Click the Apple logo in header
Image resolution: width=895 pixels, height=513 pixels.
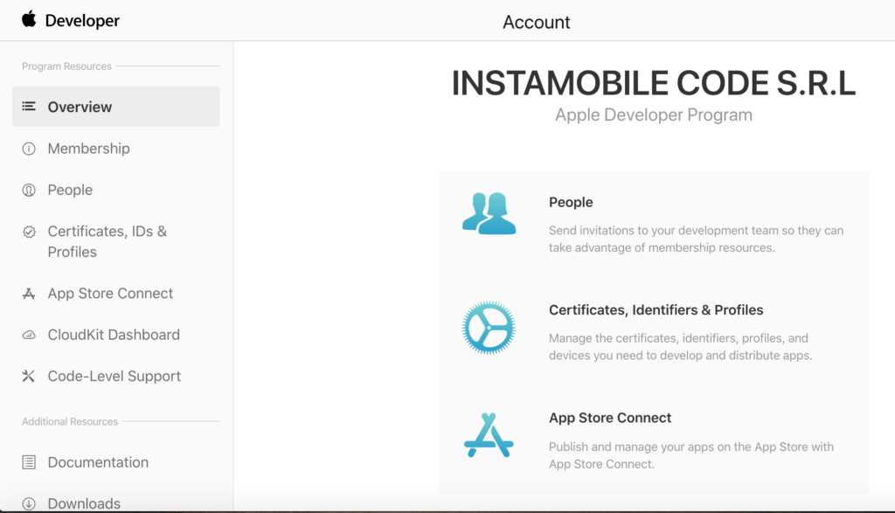coord(30,19)
